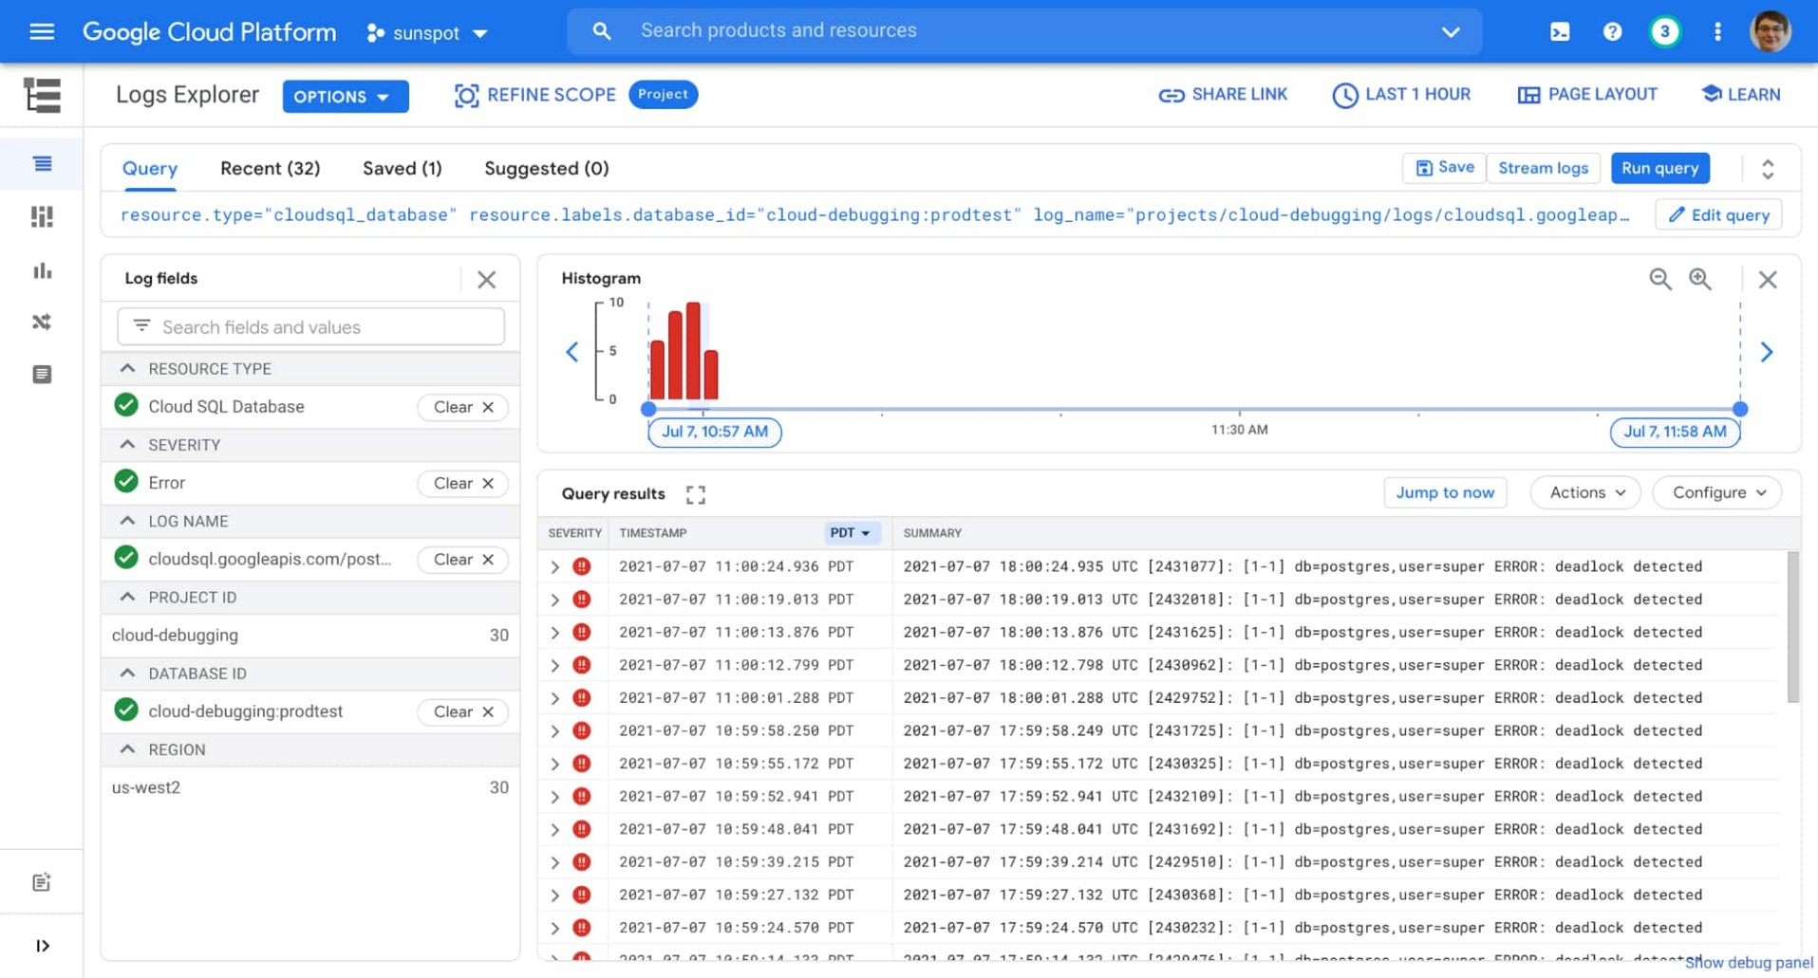
Task: Open the Logs-based Metrics sidebar icon
Action: coord(42,270)
